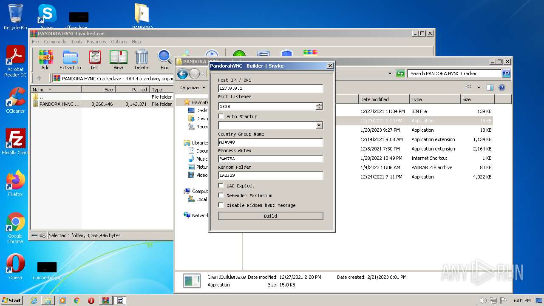Image resolution: width=544 pixels, height=306 pixels.
Task: Click the Extract To icon in WinRAR
Action: (x=70, y=60)
